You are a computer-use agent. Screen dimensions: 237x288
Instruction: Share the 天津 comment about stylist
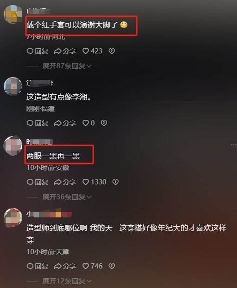(65, 266)
